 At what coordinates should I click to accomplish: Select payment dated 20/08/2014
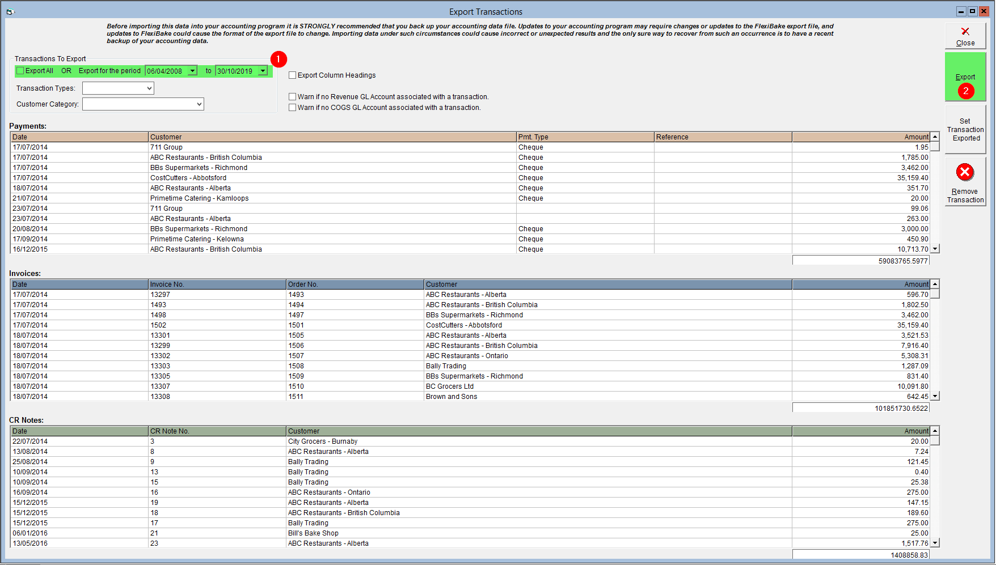point(470,229)
